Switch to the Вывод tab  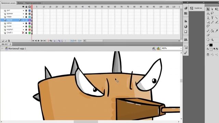20,3
